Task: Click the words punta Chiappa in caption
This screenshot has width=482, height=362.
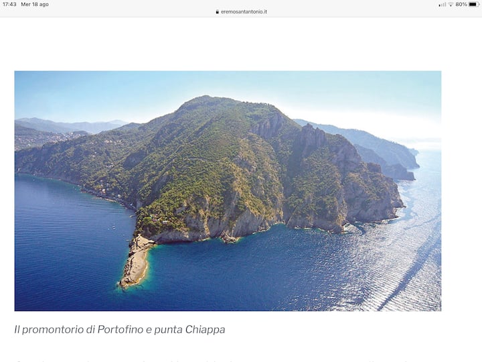Action: tap(189, 330)
